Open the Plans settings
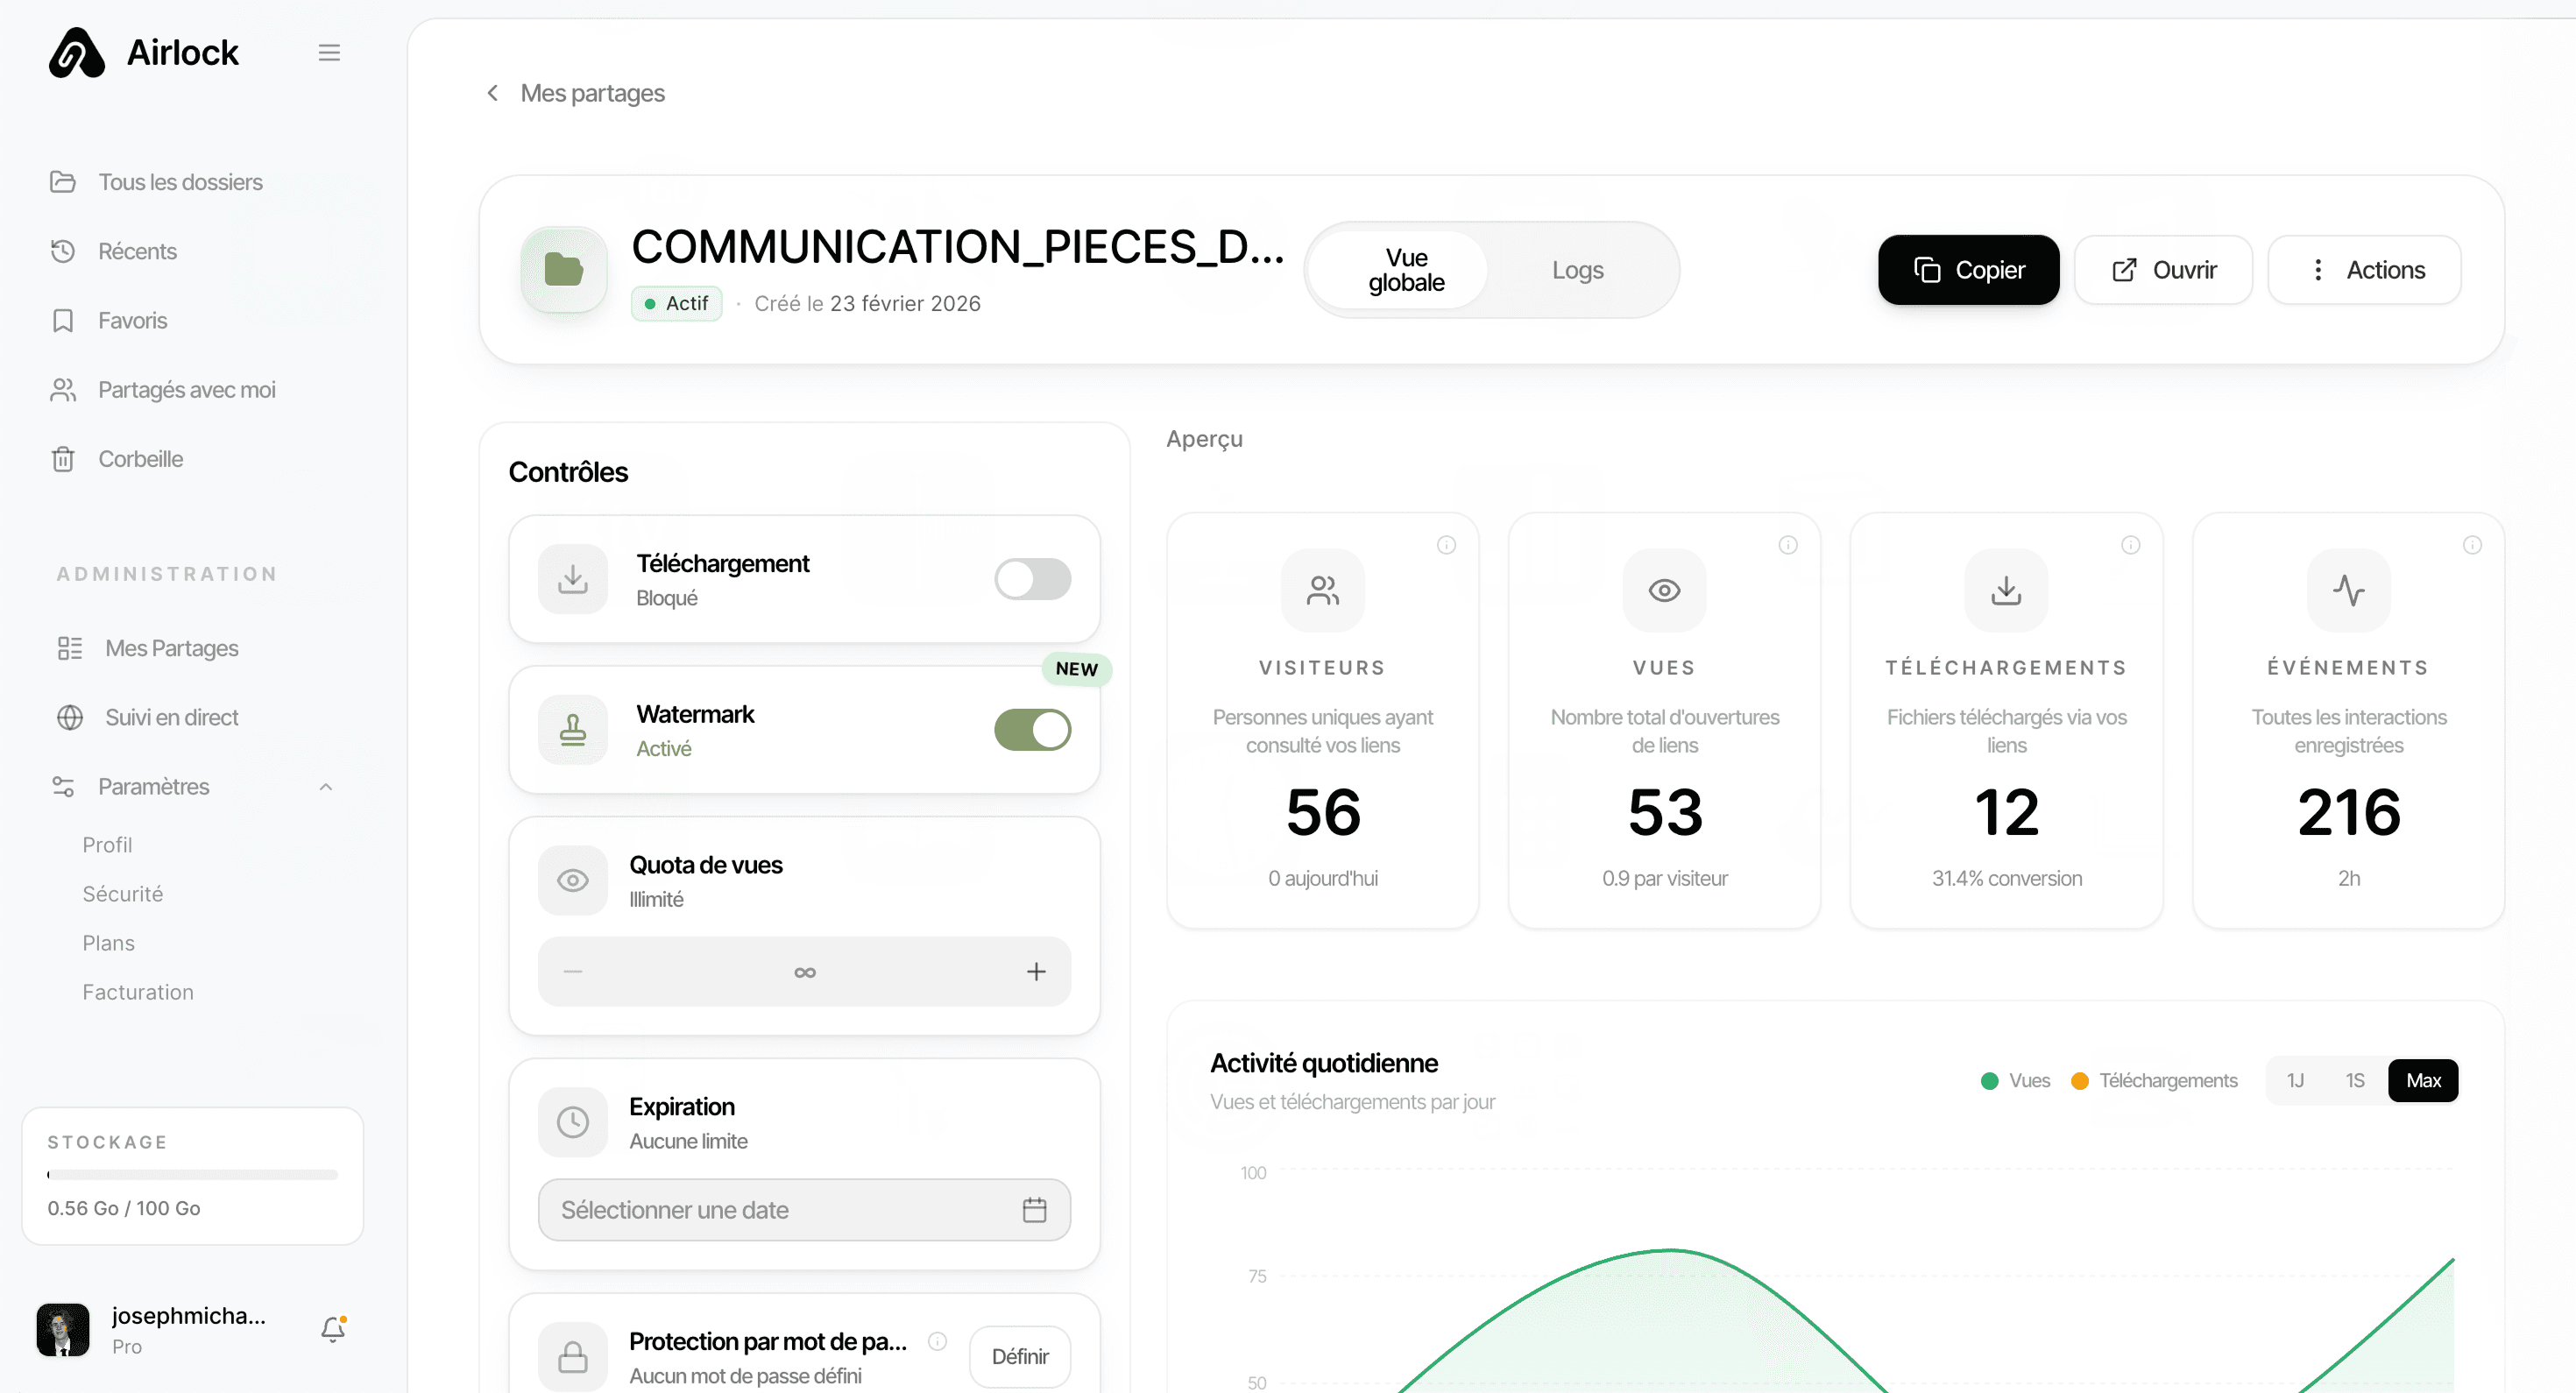 [108, 943]
